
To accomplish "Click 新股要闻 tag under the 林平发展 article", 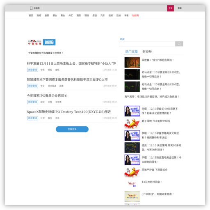I will [x=33, y=70].
